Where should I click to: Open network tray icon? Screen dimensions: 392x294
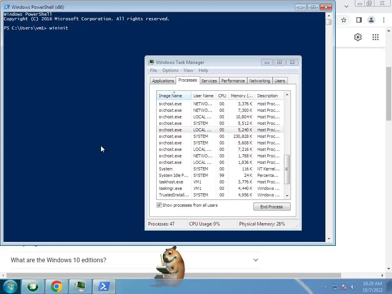tap(335, 287)
